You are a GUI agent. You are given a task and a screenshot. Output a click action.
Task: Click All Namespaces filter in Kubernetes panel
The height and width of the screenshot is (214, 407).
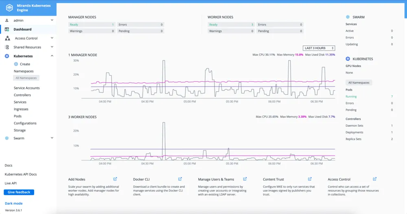pyautogui.click(x=359, y=83)
